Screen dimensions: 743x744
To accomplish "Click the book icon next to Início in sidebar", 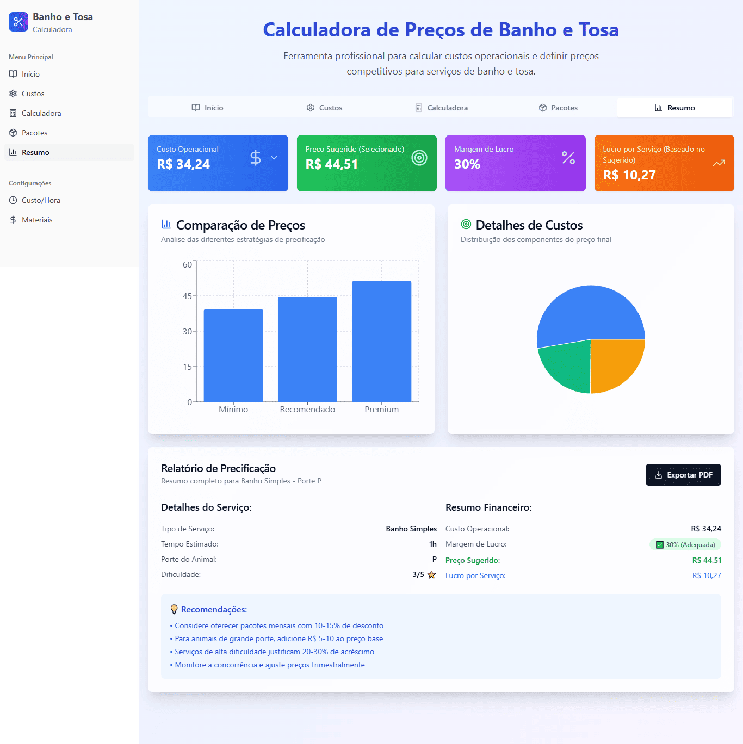I will [13, 74].
